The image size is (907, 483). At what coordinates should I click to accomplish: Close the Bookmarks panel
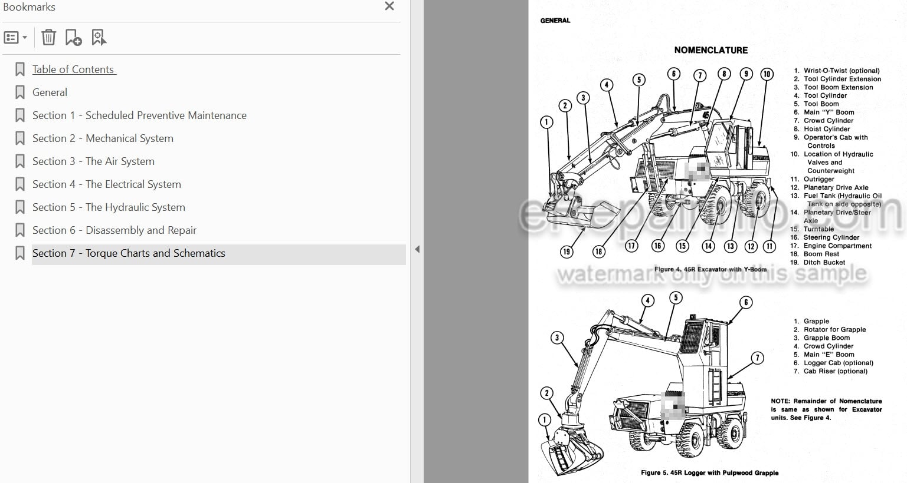coord(389,6)
